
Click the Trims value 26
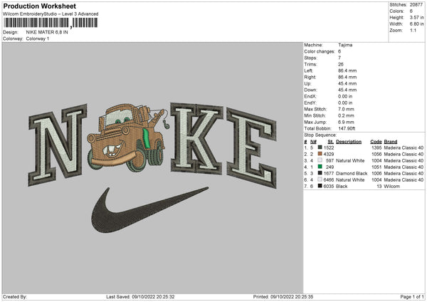[341, 64]
